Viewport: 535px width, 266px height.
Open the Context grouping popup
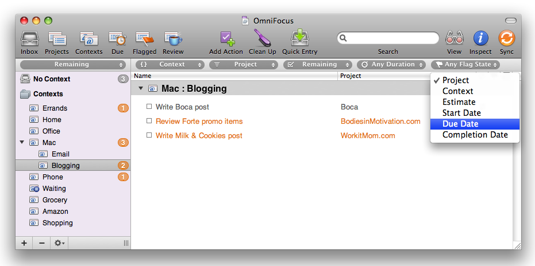pos(170,65)
